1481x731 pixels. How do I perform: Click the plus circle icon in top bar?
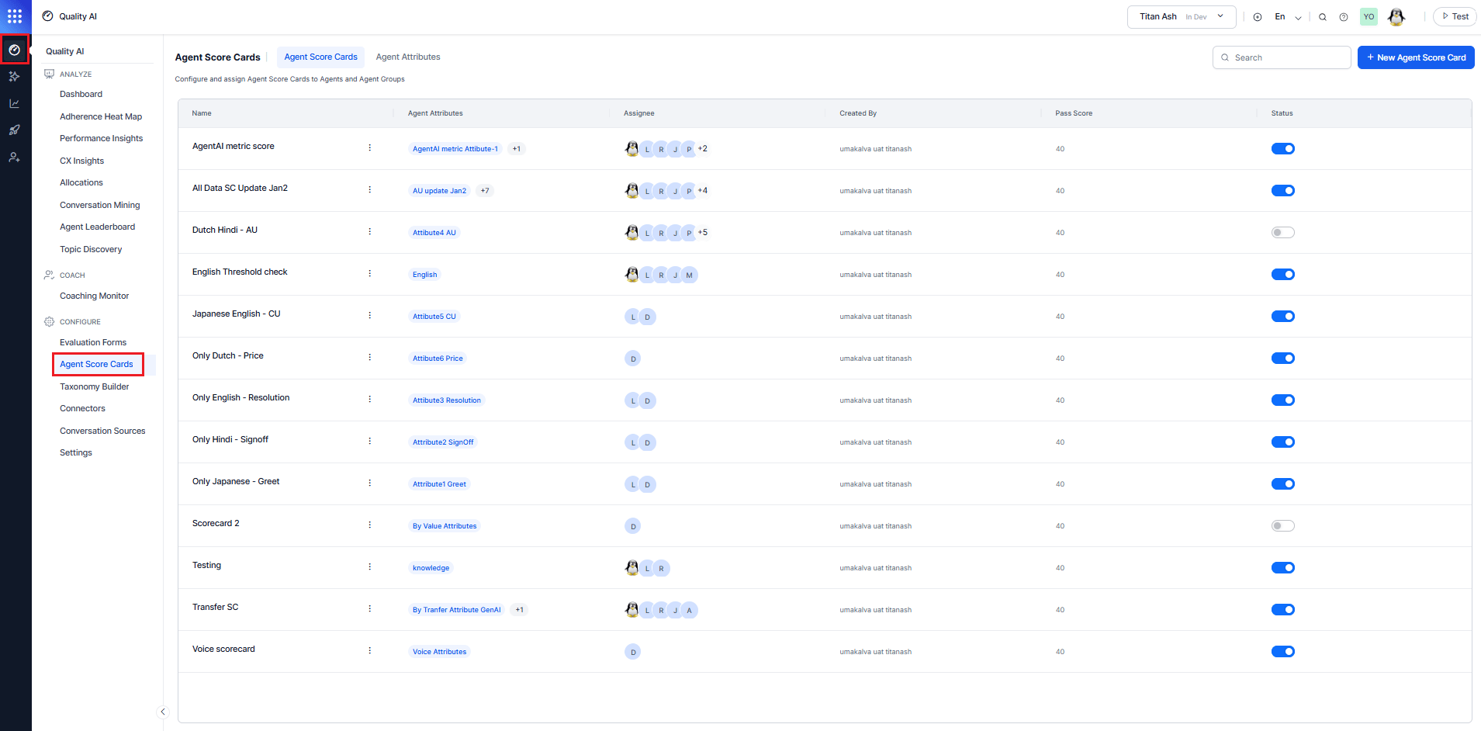coord(1258,17)
